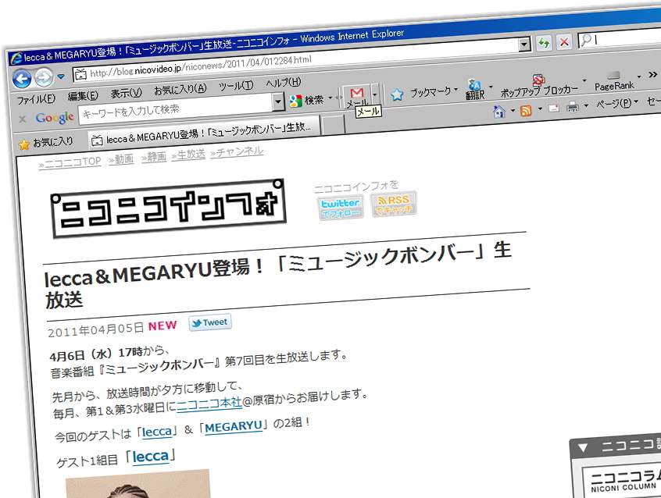Click the ブックマーク star icon
The width and height of the screenshot is (661, 498).
pos(397,94)
